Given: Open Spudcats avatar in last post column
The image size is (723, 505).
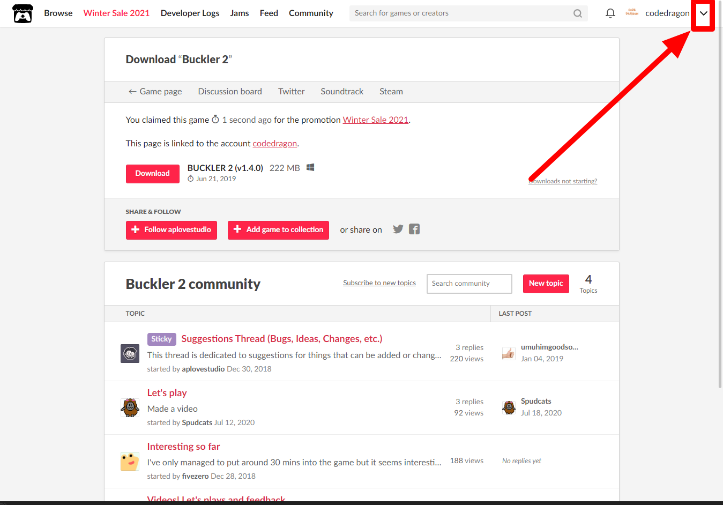Looking at the screenshot, I should 509,407.
